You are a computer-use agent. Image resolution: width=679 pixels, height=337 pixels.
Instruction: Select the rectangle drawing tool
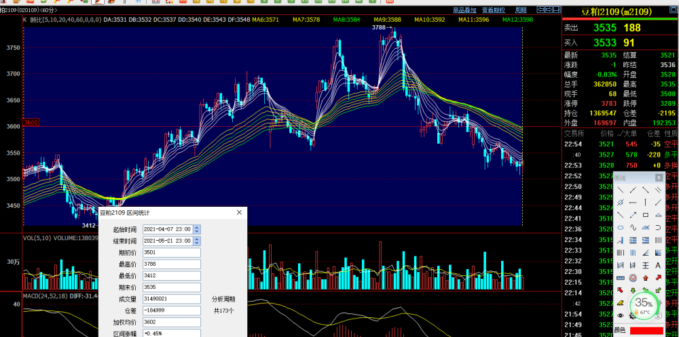click(645, 215)
